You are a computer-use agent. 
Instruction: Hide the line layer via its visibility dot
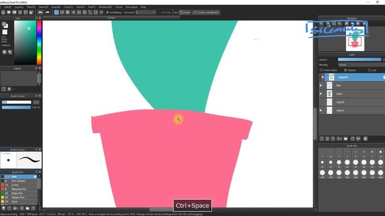click(321, 85)
